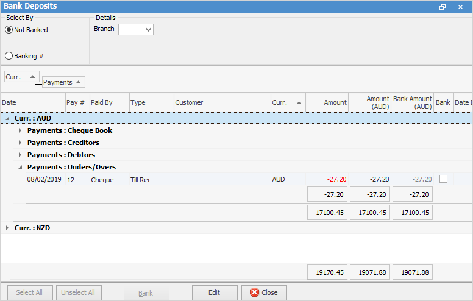Viewport: 473px width, 301px height.
Task: Tick the Bank checkbox for payment 12
Action: point(443,179)
